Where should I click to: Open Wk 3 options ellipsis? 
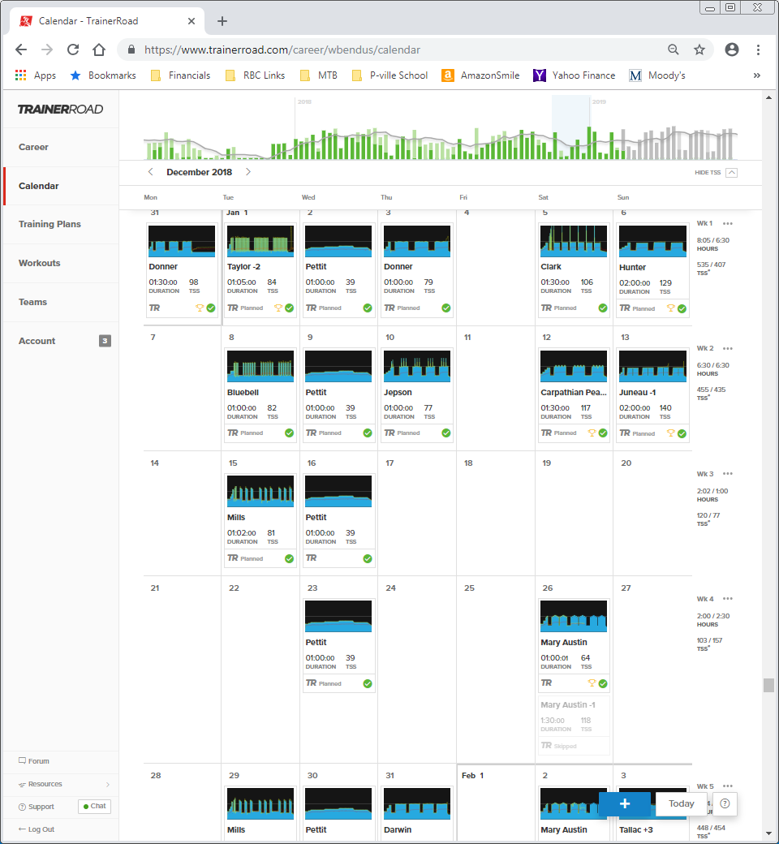coord(728,474)
